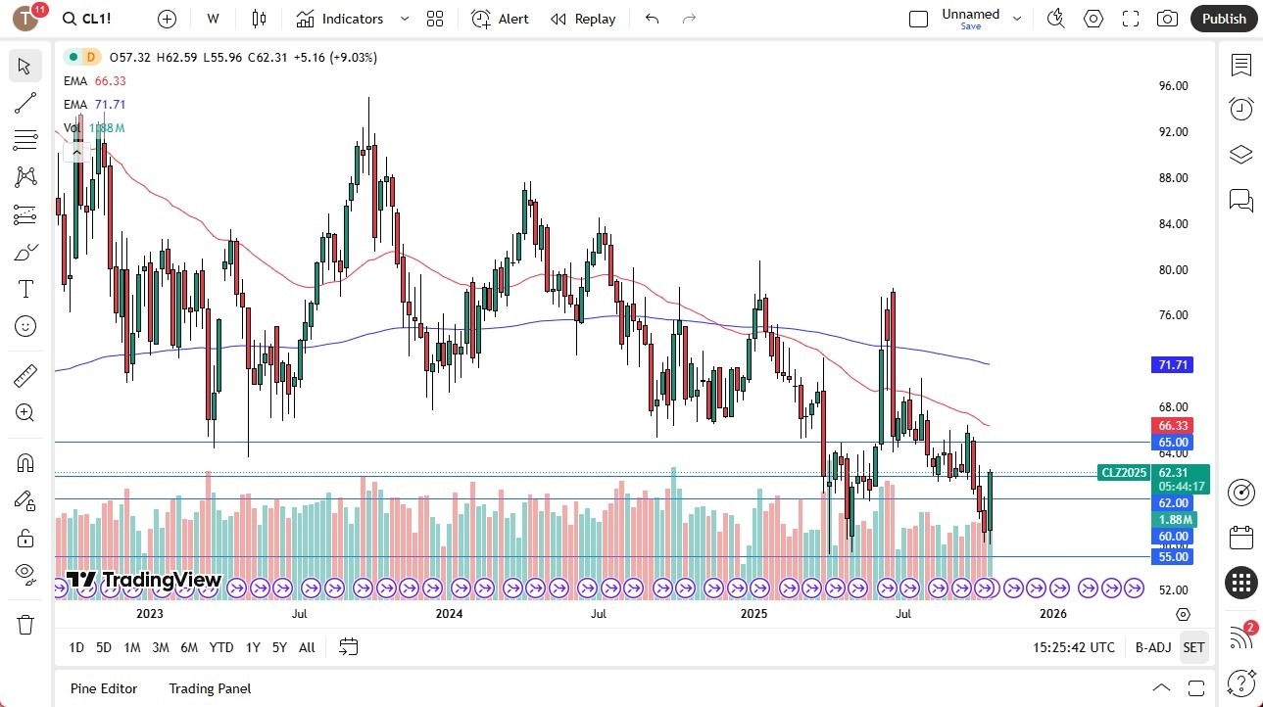Expand the Unnamed layout dropdown
1263x707 pixels.
click(1016, 19)
